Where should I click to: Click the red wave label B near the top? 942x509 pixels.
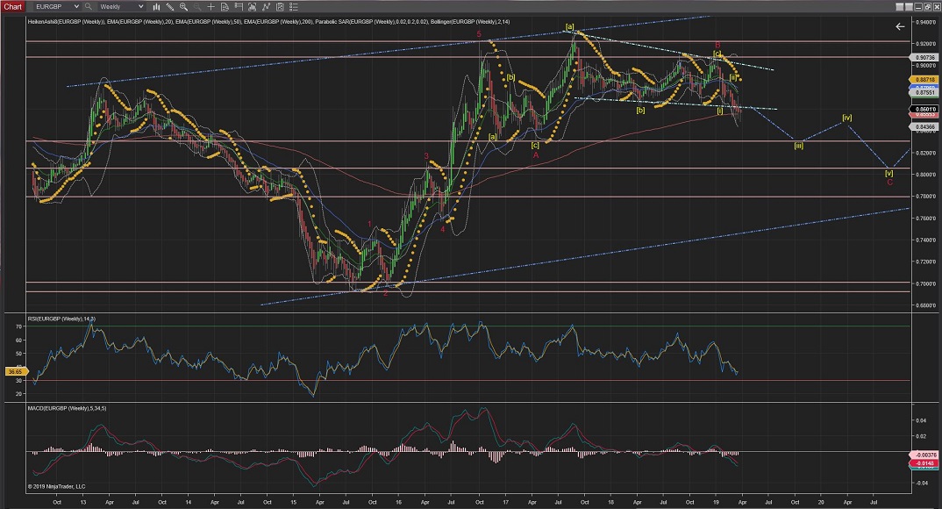(717, 45)
